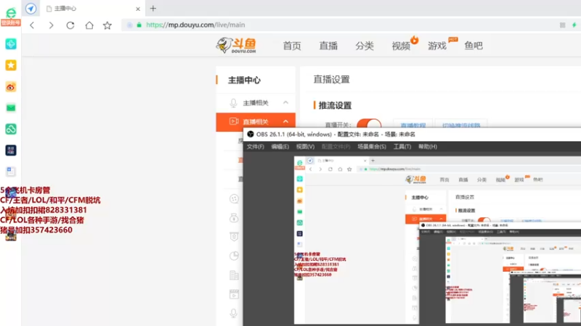The height and width of the screenshot is (326, 581).
Task: Open 分类 in Douyu navigation
Action: [365, 46]
